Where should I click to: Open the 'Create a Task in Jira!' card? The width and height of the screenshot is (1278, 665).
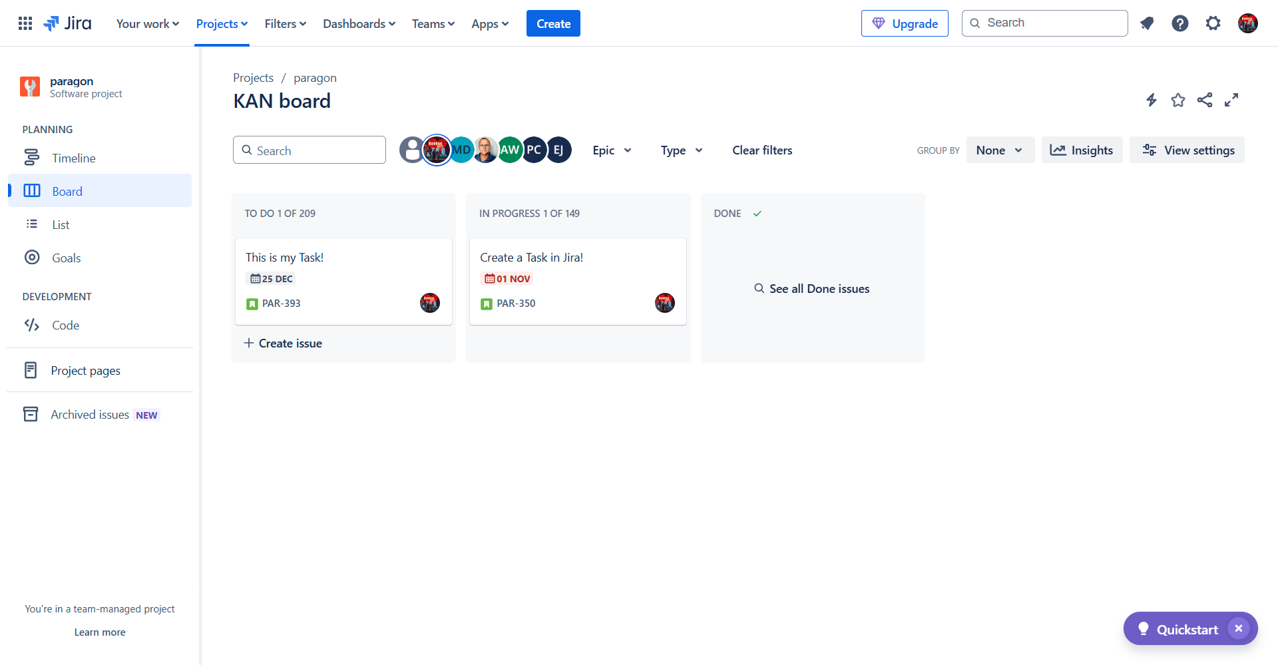point(578,281)
